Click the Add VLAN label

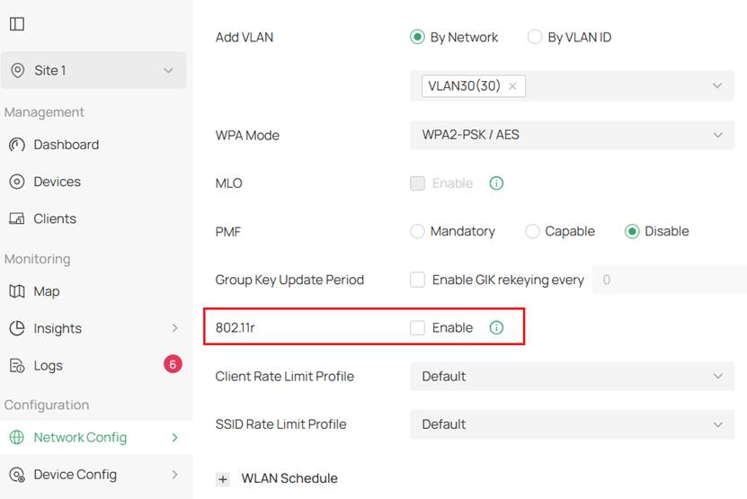click(245, 37)
